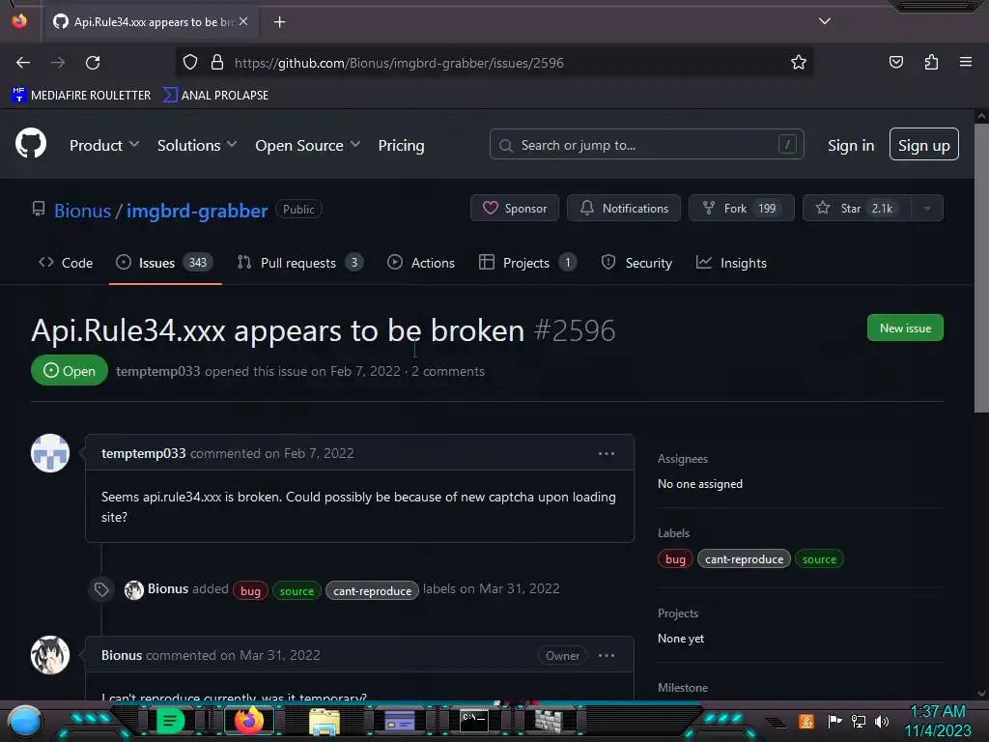Click the site padlock security icon
This screenshot has width=989, height=742.
217,63
